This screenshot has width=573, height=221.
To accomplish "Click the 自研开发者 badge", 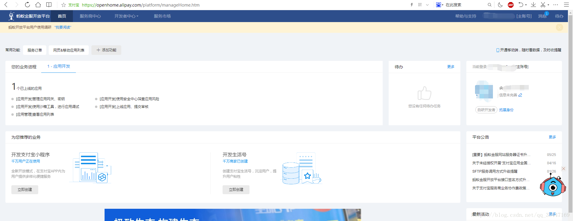I will [x=486, y=110].
